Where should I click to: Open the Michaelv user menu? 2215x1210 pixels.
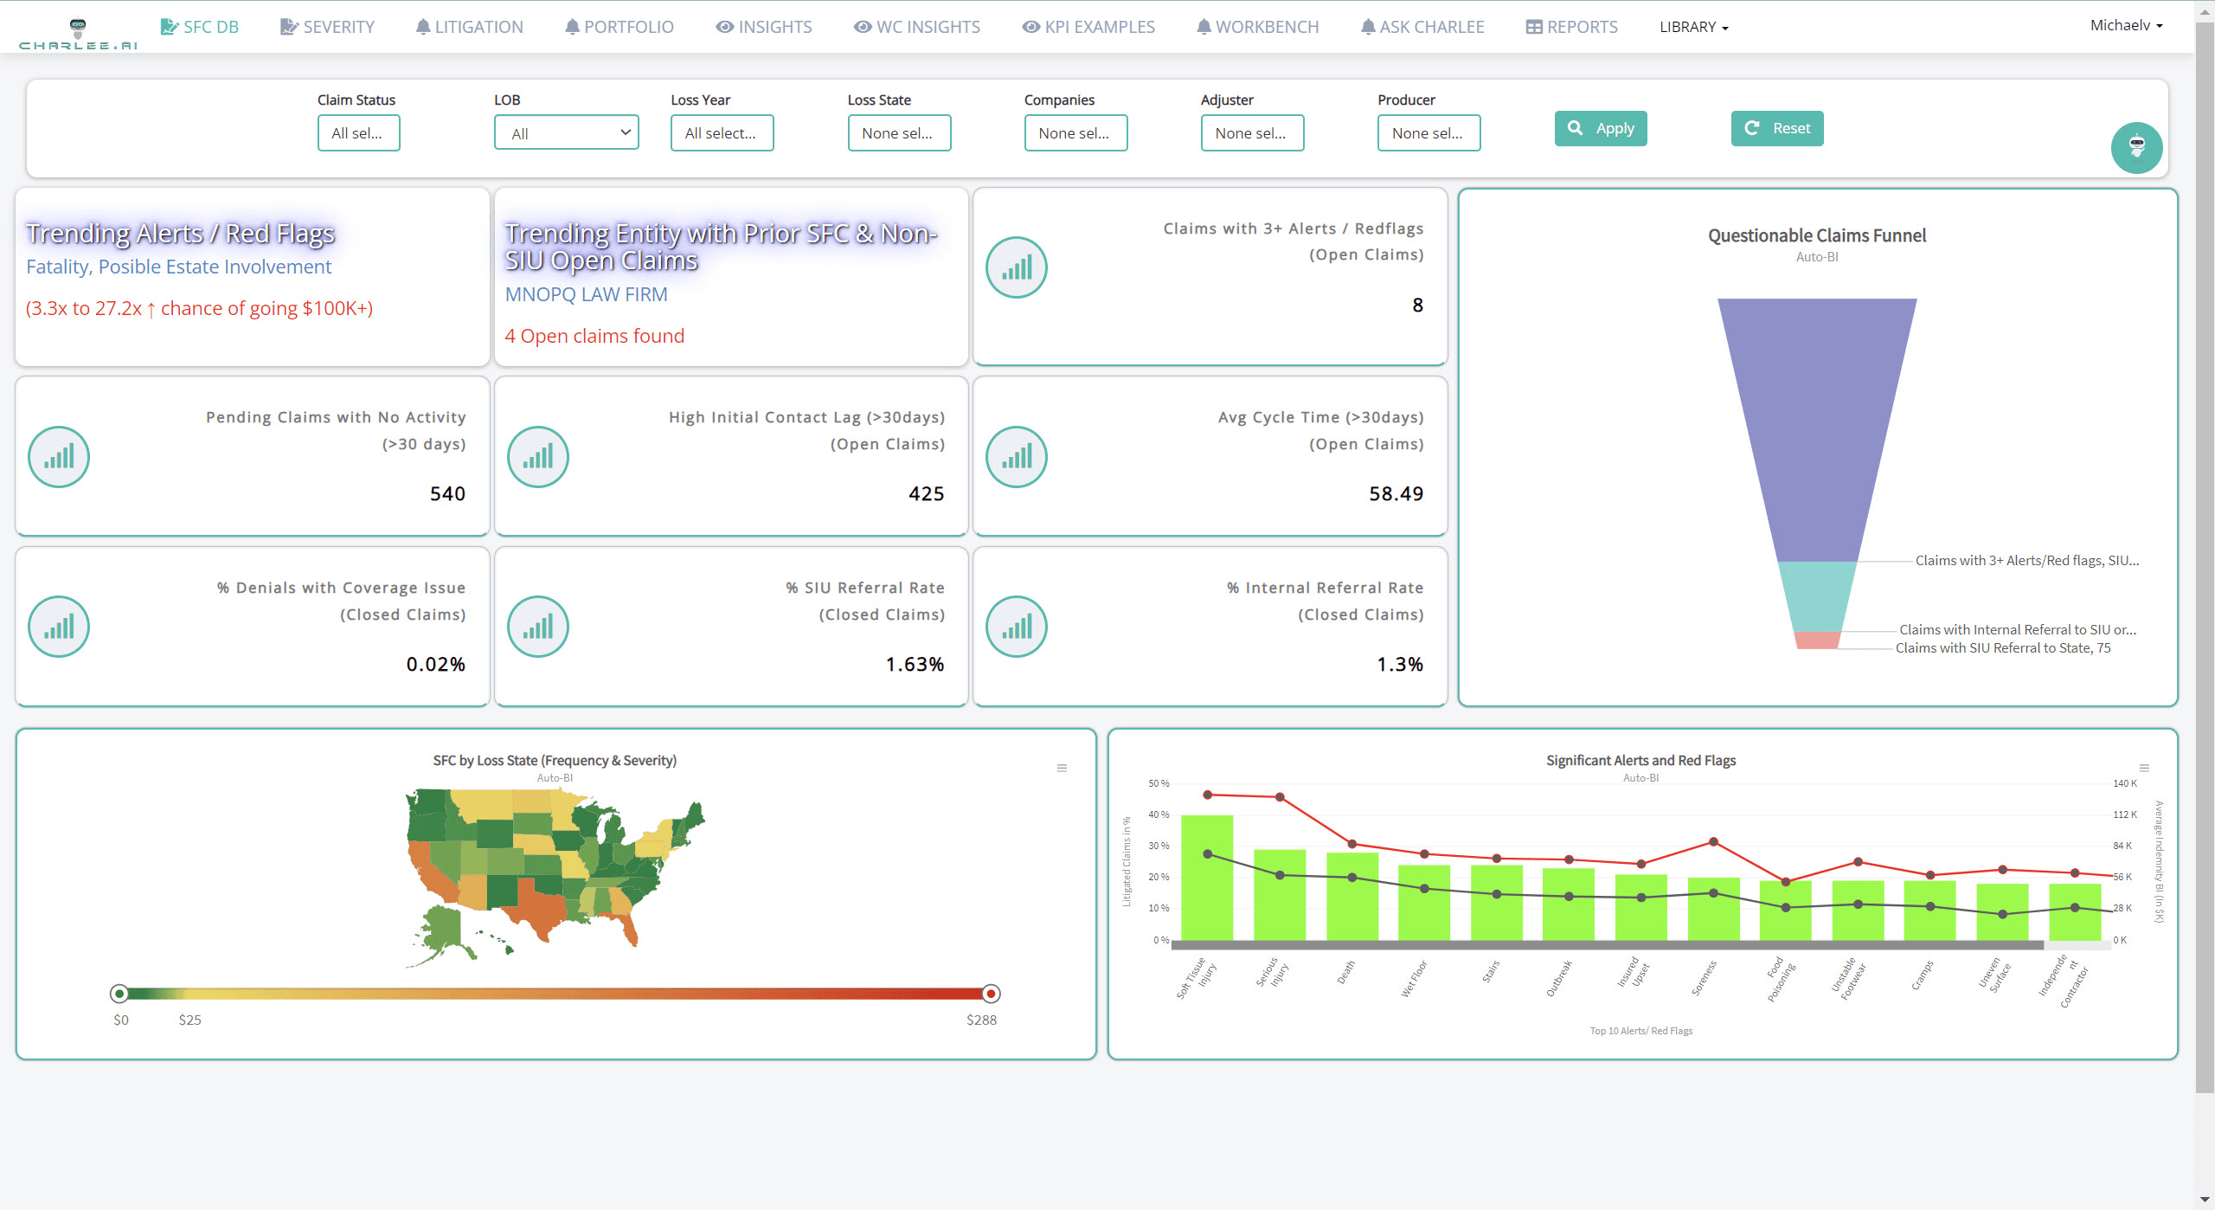pos(2126,25)
